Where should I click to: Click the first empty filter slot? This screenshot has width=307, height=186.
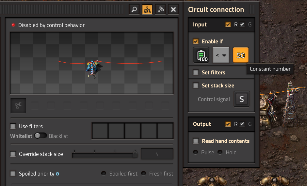coord(100,131)
